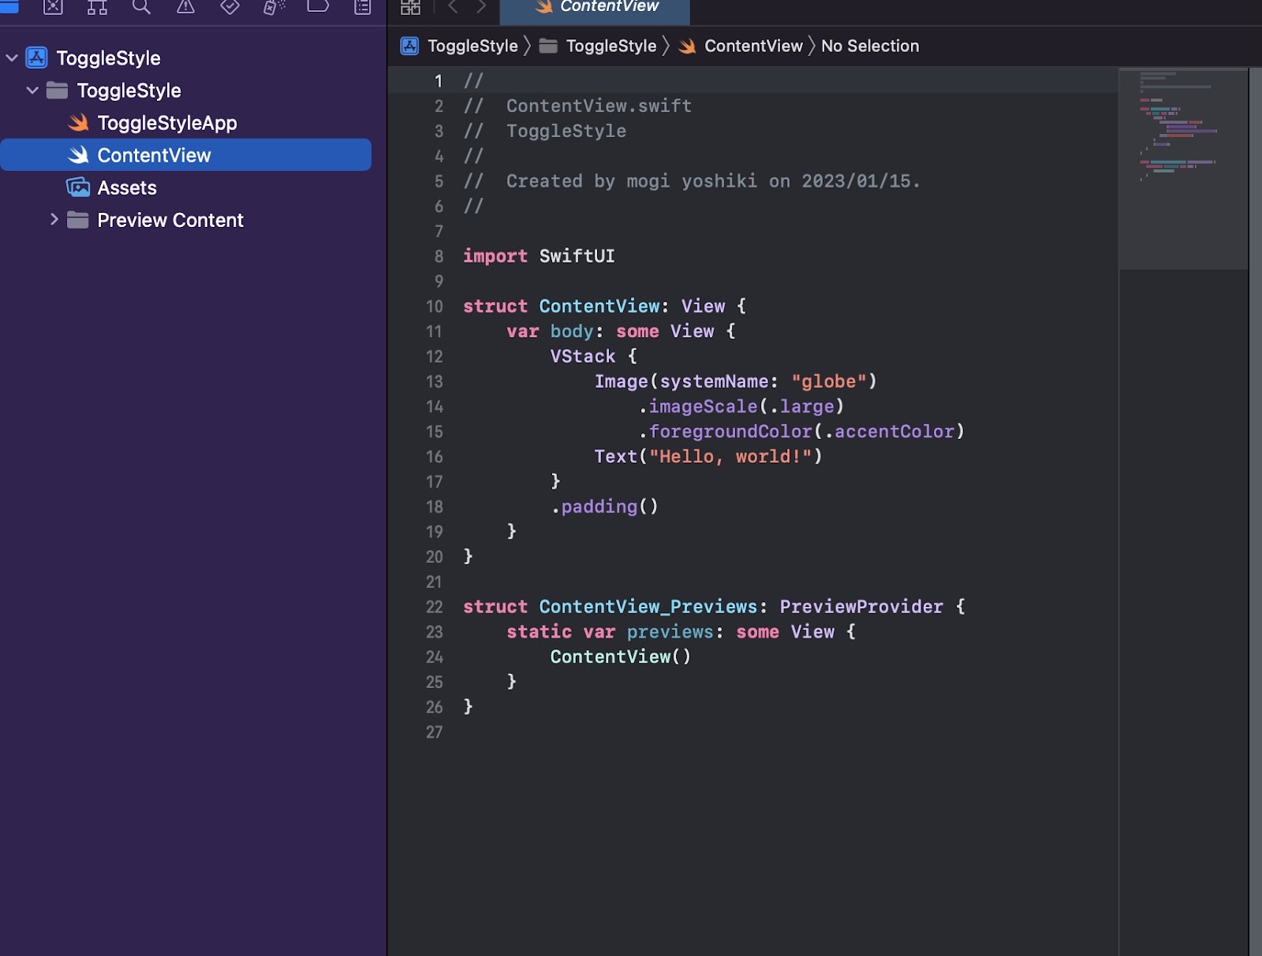Click ".foregroundColor" on line 15
This screenshot has height=956, width=1262.
coord(725,432)
